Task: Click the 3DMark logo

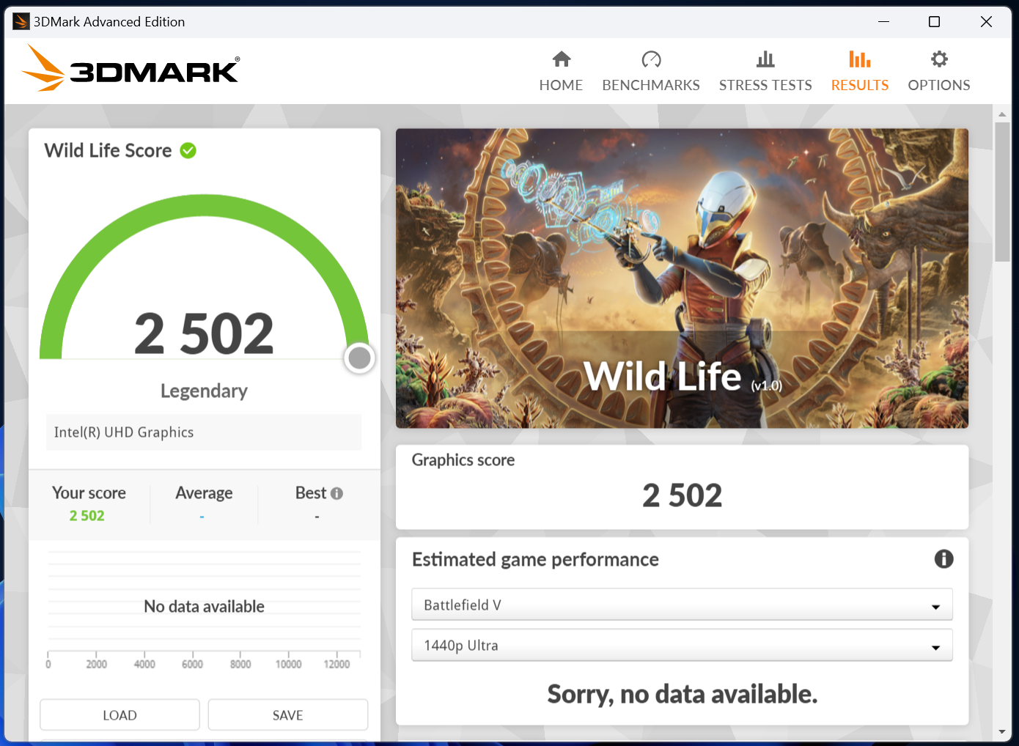Action: 130,68
